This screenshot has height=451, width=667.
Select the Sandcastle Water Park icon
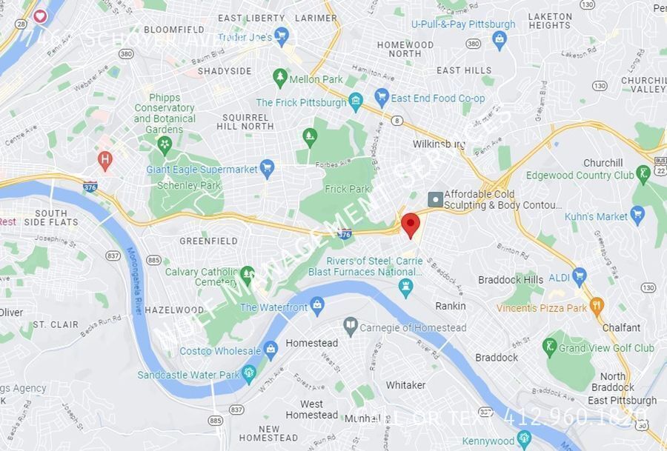(x=249, y=373)
